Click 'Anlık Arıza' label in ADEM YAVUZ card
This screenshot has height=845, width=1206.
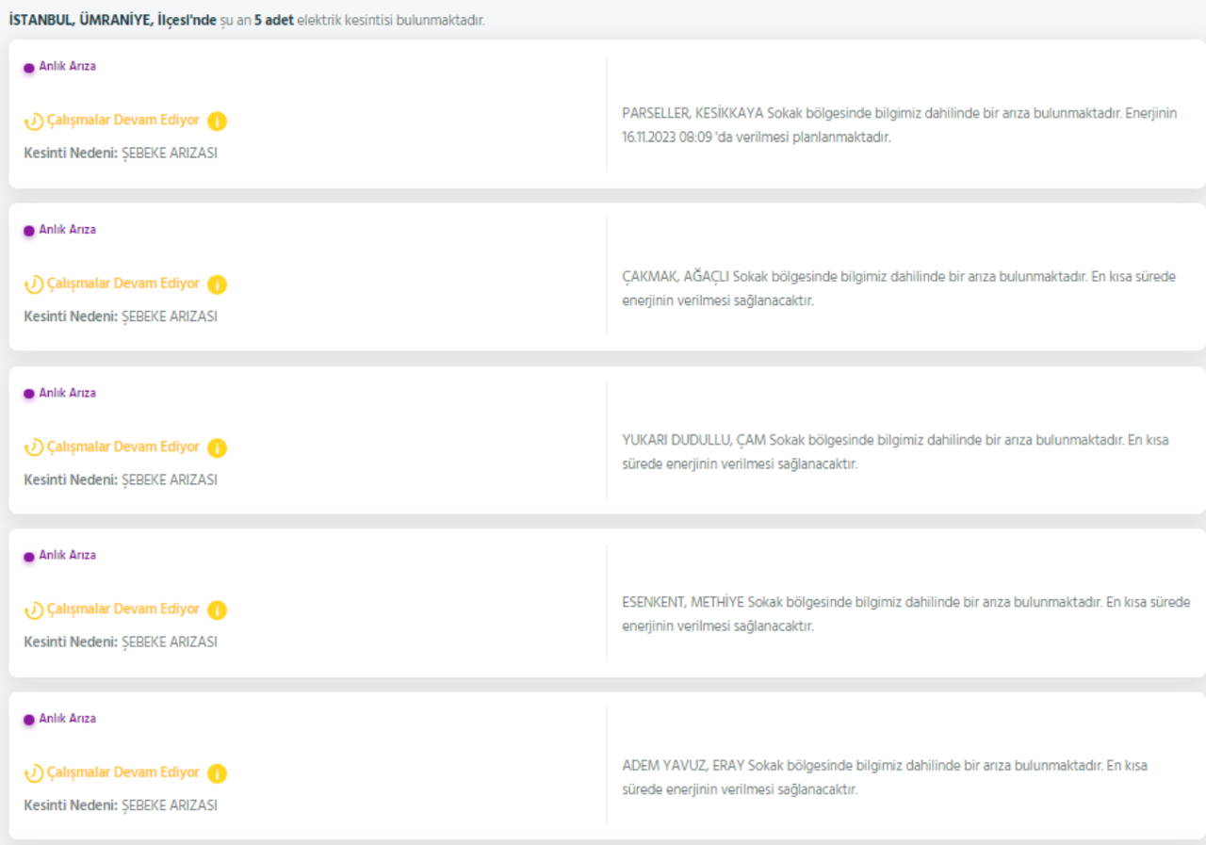[x=67, y=719]
